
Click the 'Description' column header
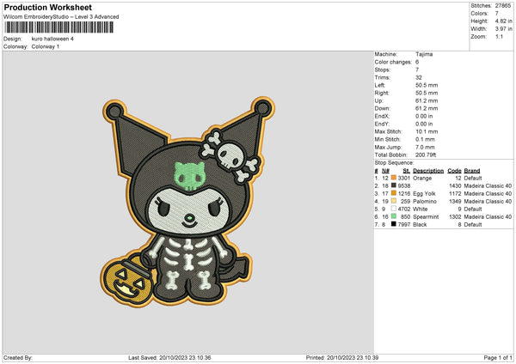(x=428, y=171)
